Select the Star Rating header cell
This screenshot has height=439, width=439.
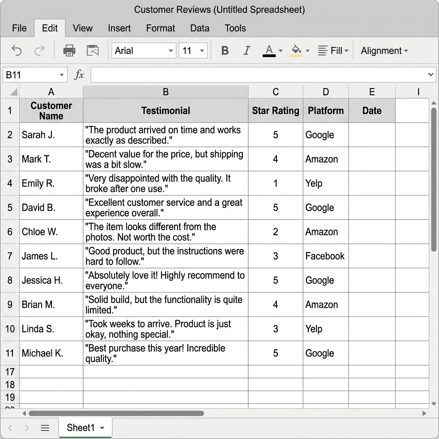276,111
